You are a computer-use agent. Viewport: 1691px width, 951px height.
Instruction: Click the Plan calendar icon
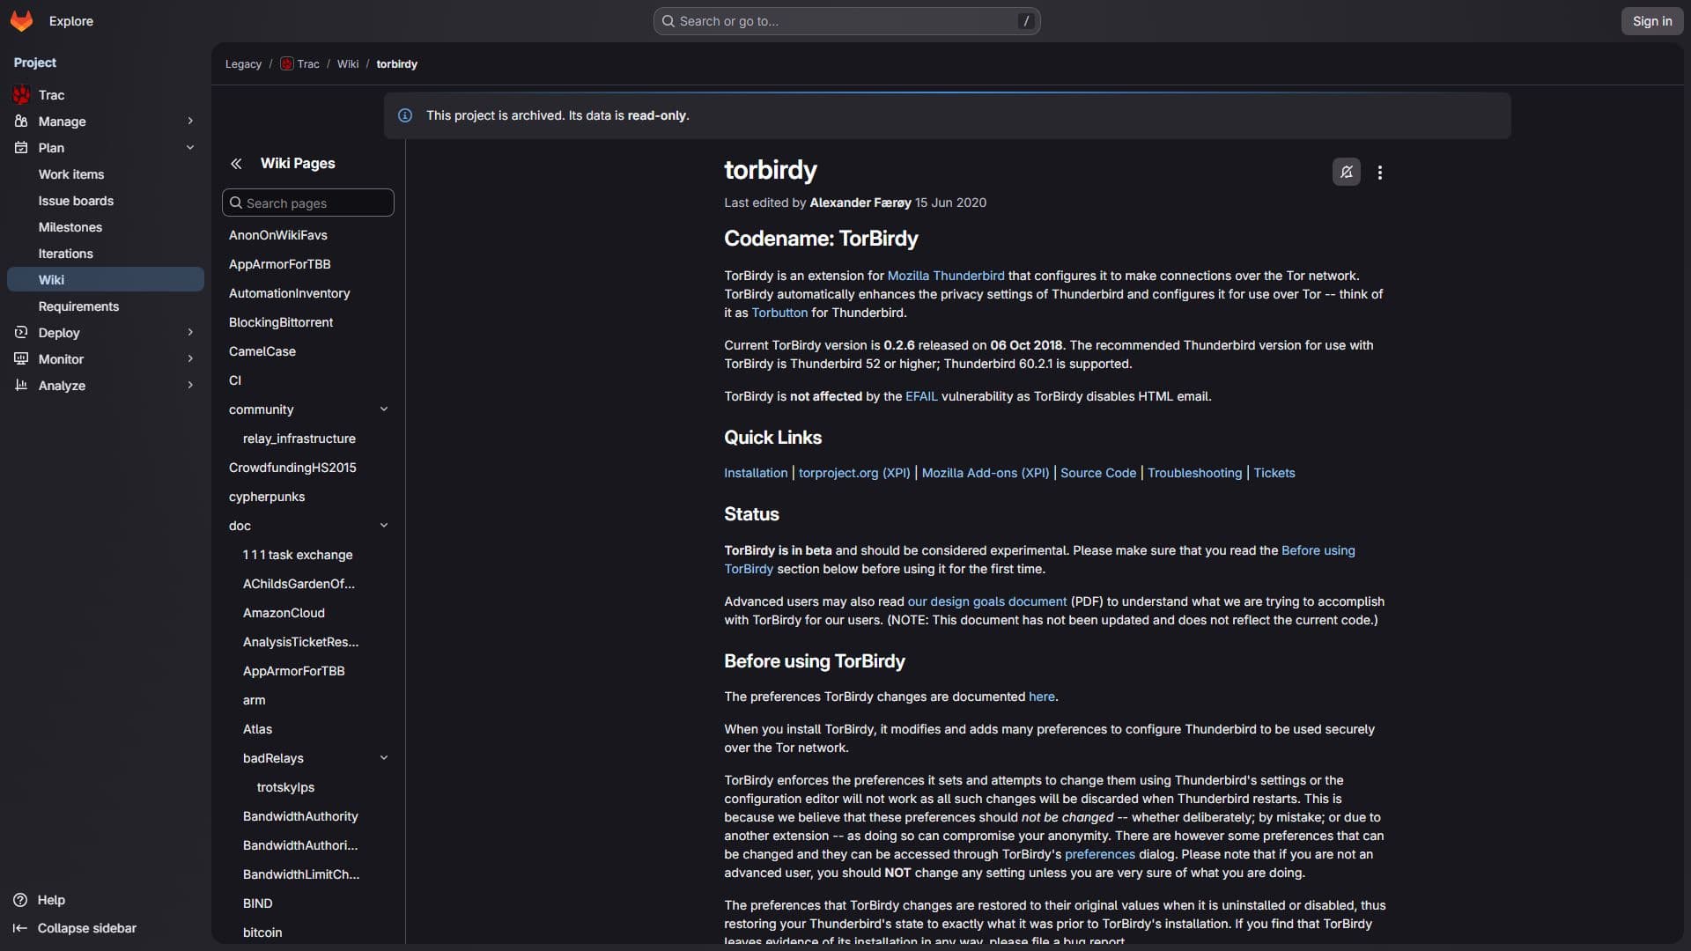[x=21, y=148]
